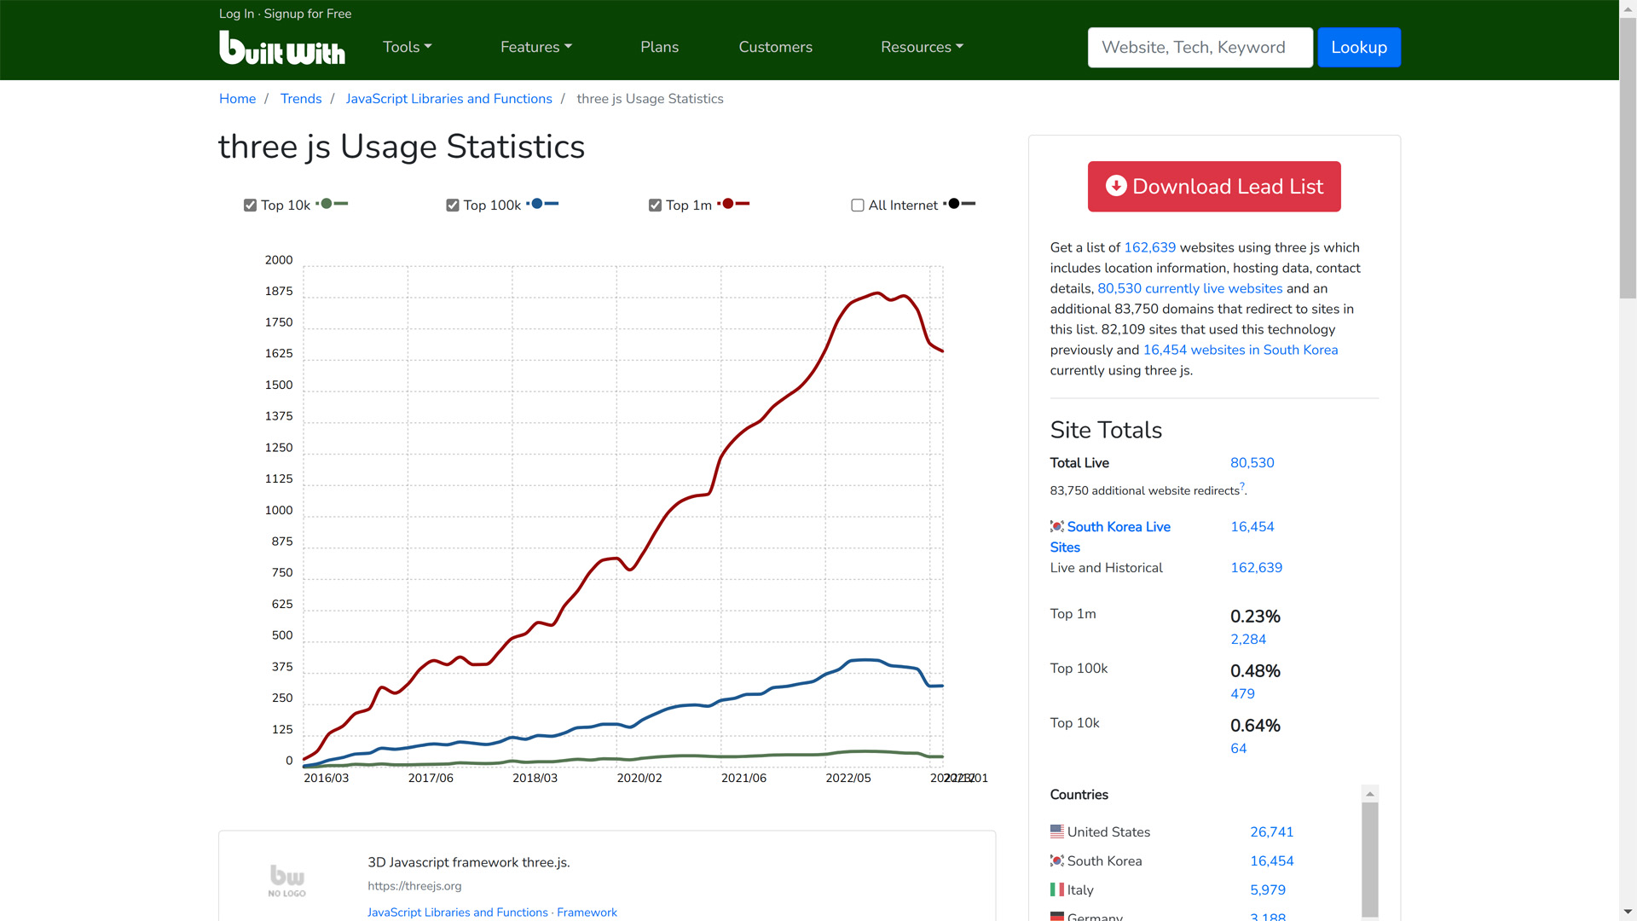This screenshot has width=1637, height=921.
Task: Go to Trends breadcrumb
Action: click(x=301, y=99)
